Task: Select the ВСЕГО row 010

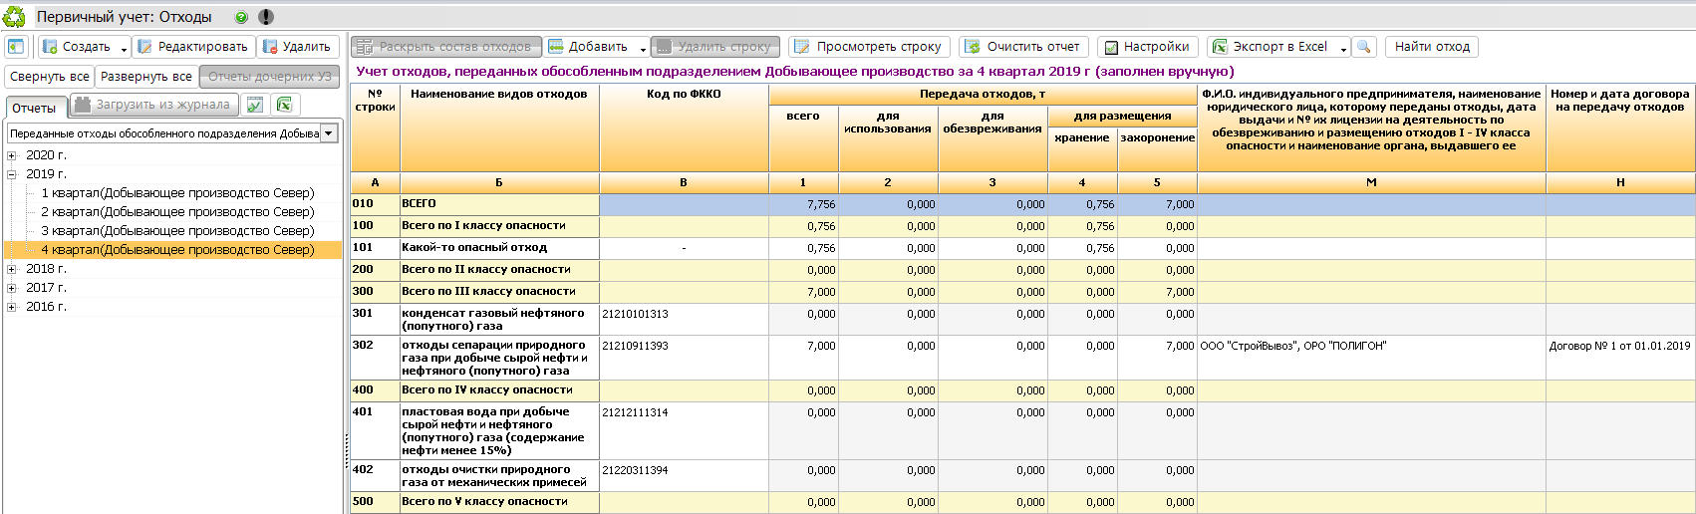Action: 1022,204
